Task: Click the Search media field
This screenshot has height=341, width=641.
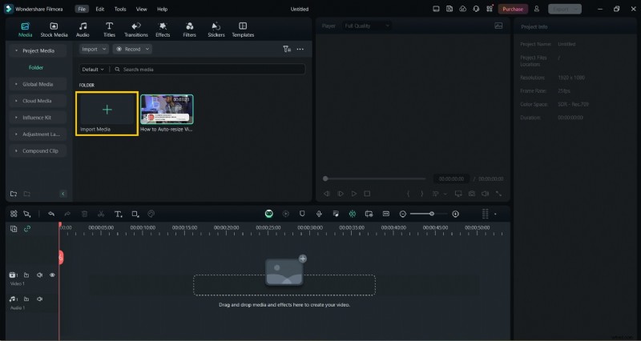Action: click(208, 70)
